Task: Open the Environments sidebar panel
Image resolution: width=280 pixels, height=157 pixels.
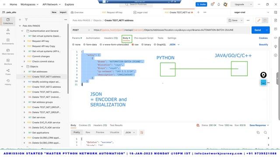Action: point(8,41)
